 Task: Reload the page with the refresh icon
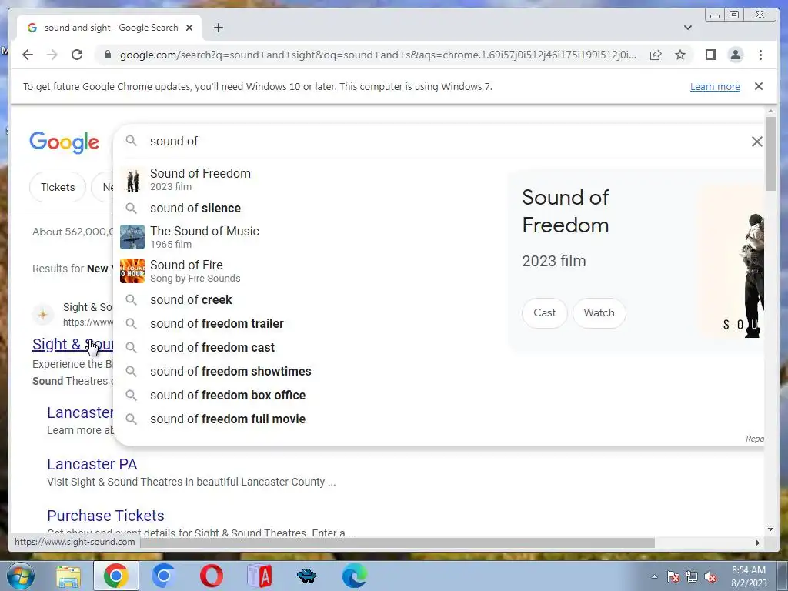tap(77, 55)
